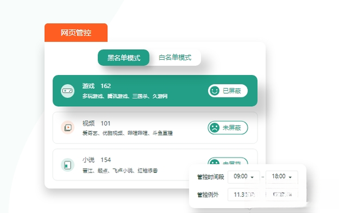
Task: Click the smiley face icon in 已屏蔽 button
Action: 215,91
